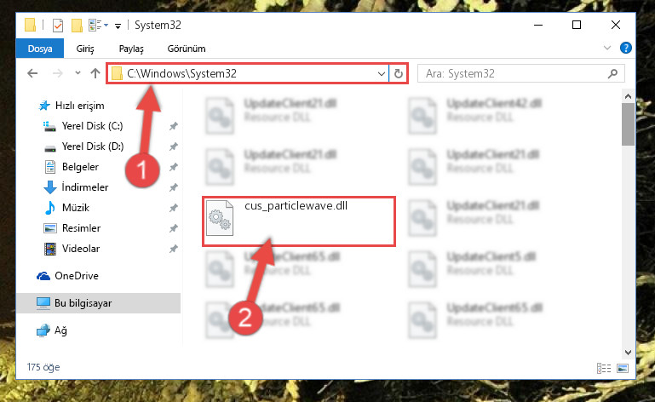Viewport: 655px width, 402px height.
Task: Click the search magnifier icon
Action: click(612, 73)
